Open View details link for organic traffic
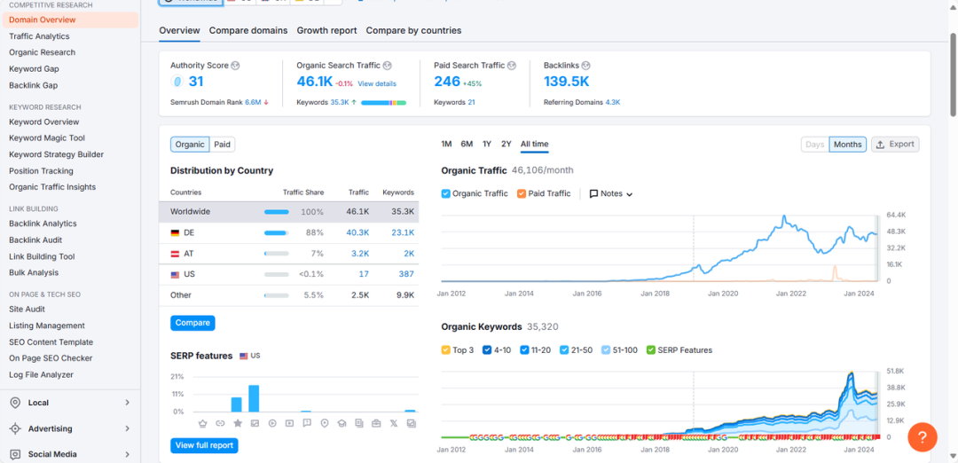Viewport: 958px width, 463px height. [377, 83]
